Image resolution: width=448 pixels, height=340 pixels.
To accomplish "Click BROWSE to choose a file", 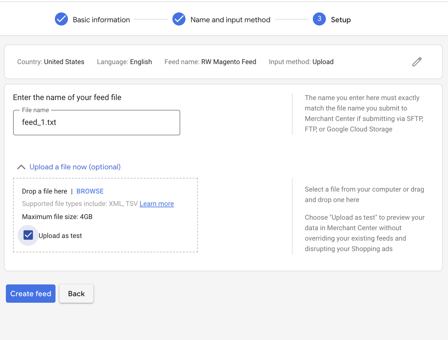I will click(x=90, y=191).
